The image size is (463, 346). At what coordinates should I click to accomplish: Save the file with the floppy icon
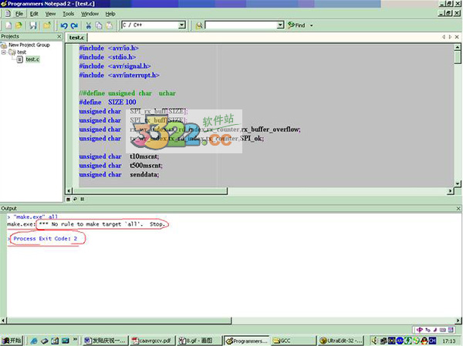(x=32, y=25)
